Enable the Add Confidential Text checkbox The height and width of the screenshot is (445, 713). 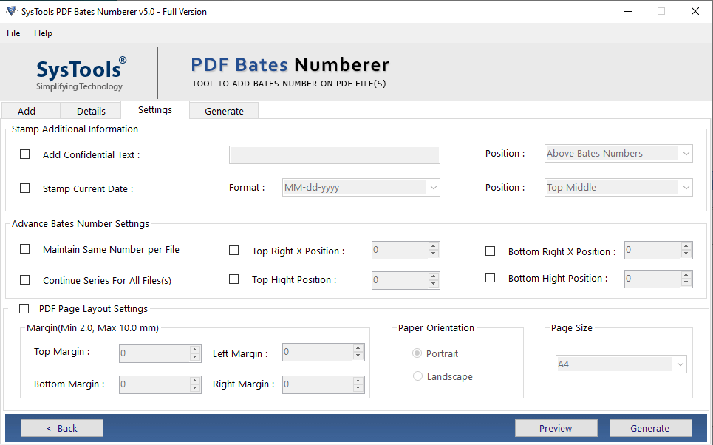coord(25,154)
